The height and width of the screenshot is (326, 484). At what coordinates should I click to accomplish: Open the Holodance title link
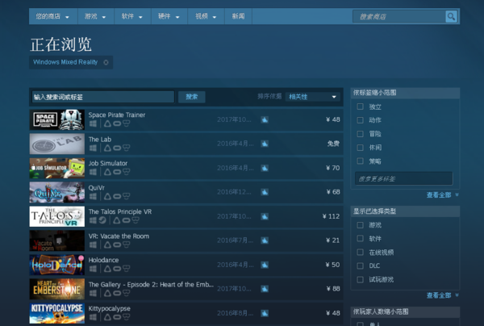(x=103, y=261)
